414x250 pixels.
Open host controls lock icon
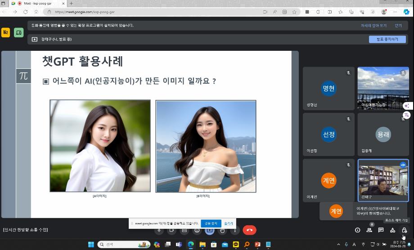(x=404, y=230)
